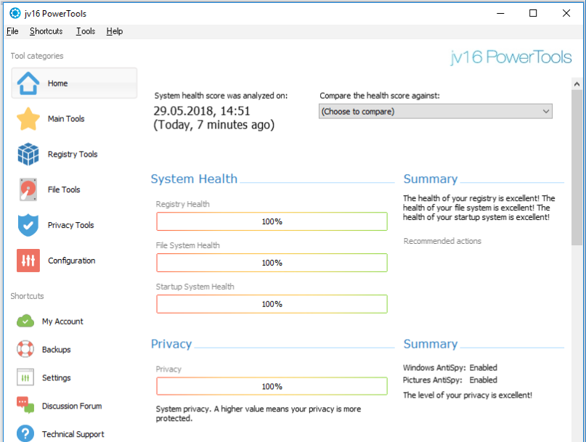Viewport: 586px width, 442px height.
Task: Open the Tools menu
Action: pos(86,31)
